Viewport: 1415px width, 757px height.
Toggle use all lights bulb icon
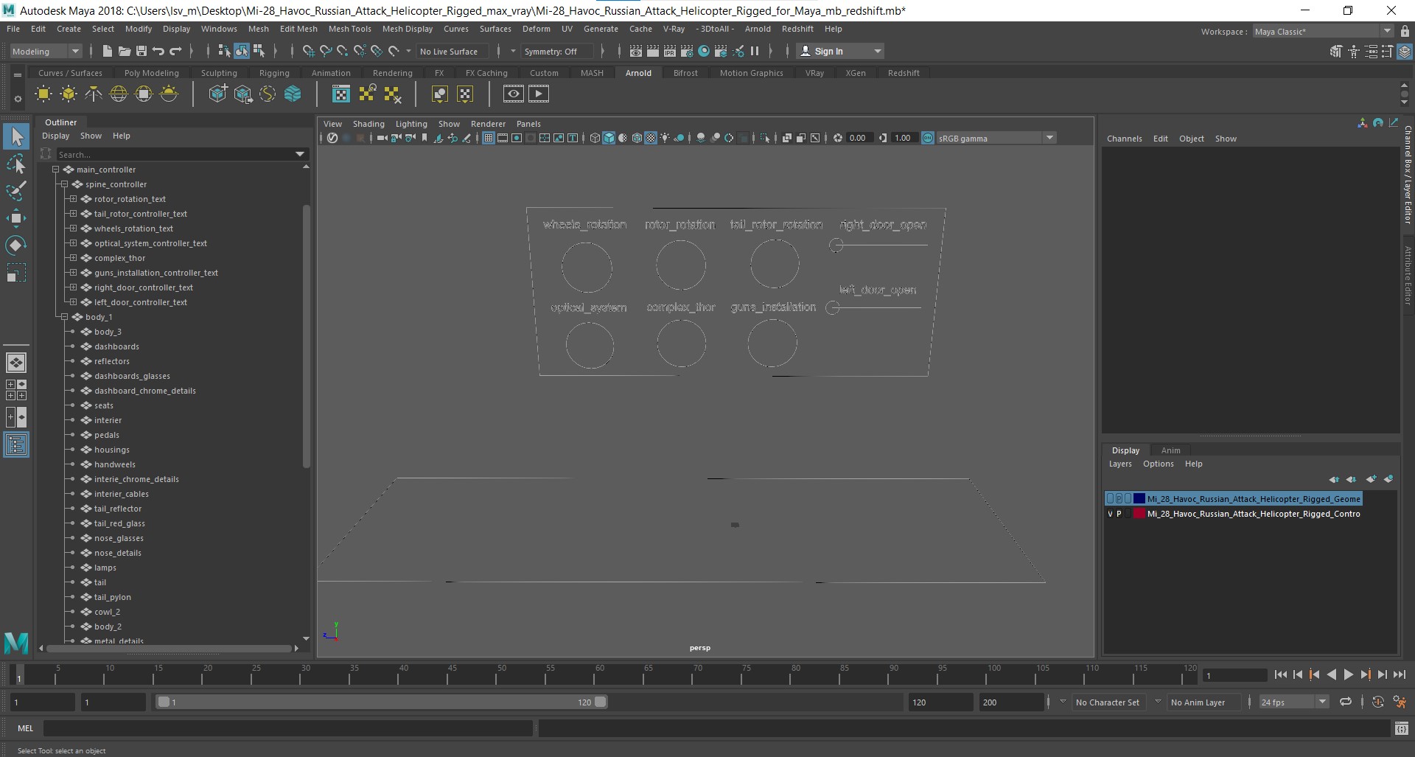[665, 138]
